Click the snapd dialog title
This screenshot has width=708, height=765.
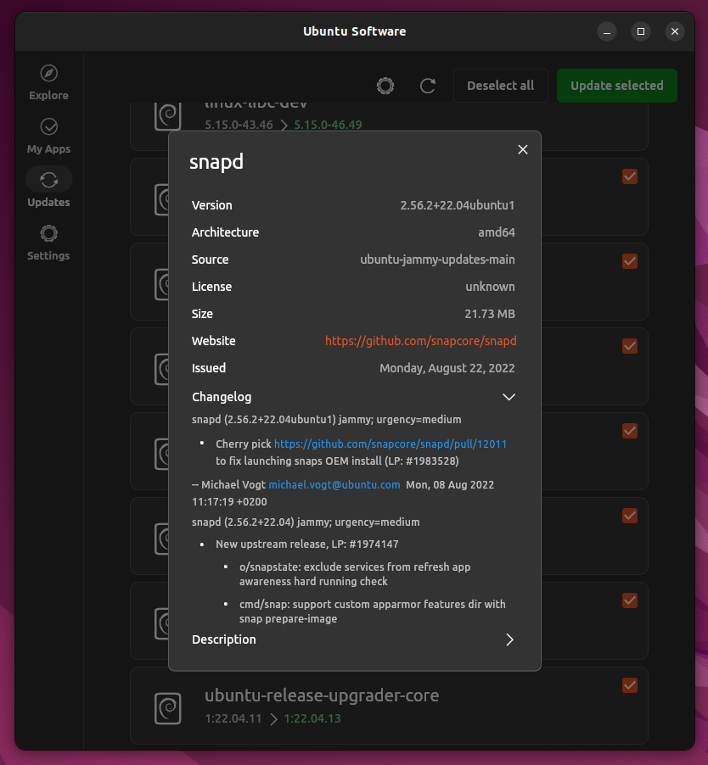click(x=216, y=163)
